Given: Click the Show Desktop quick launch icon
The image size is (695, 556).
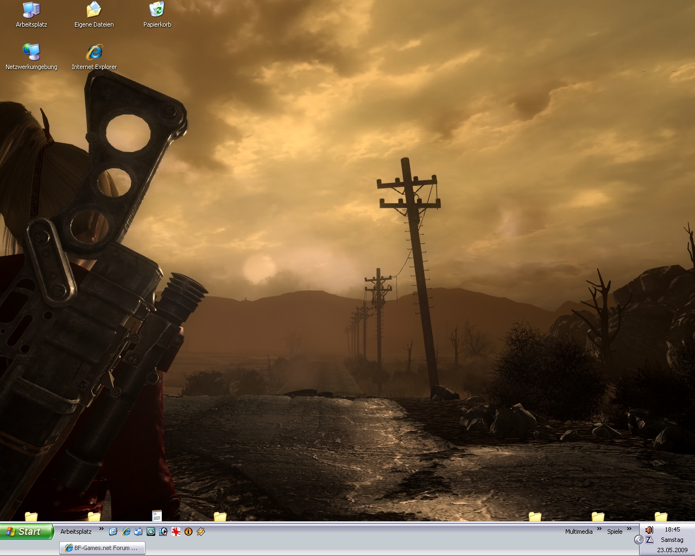Looking at the screenshot, I should (x=113, y=532).
